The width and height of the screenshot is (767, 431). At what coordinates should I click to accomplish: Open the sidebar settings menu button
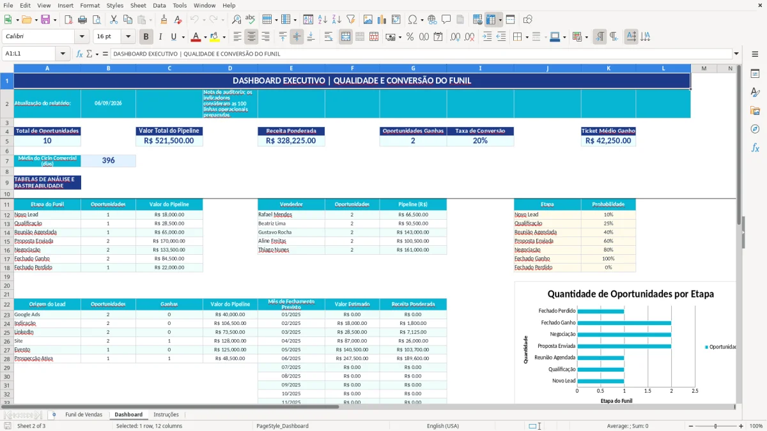tap(755, 54)
